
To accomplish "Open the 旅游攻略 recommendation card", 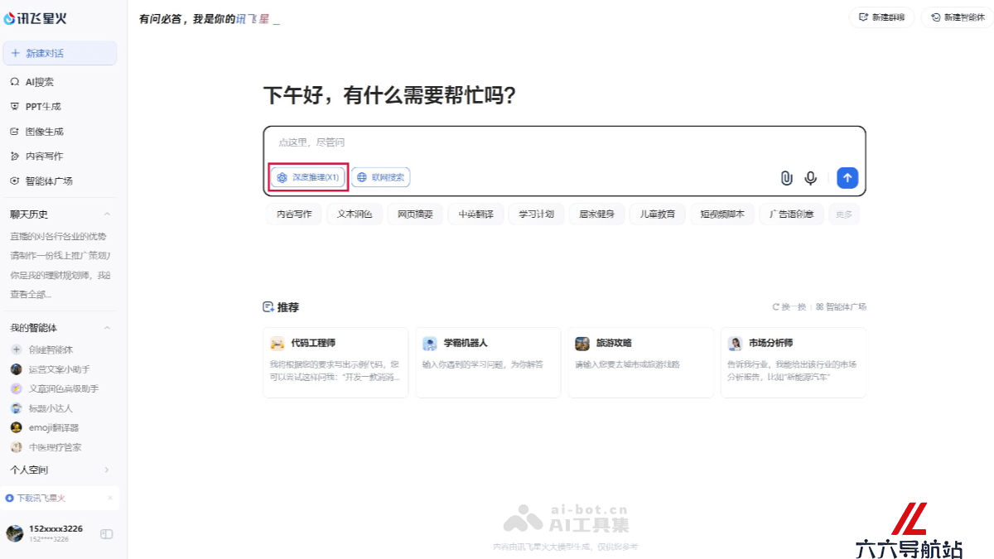I will [640, 363].
